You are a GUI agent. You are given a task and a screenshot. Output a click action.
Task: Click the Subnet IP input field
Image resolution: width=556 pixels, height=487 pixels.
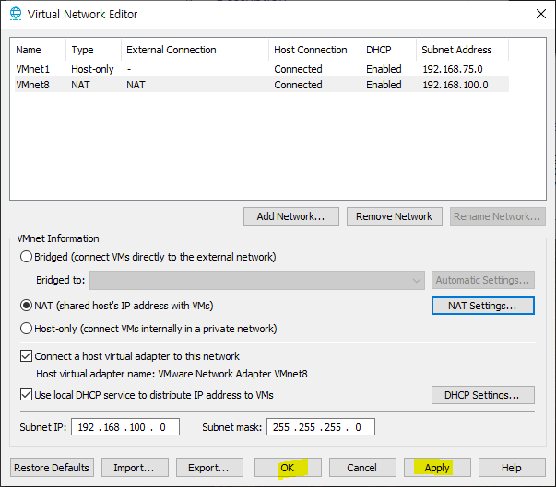click(125, 427)
